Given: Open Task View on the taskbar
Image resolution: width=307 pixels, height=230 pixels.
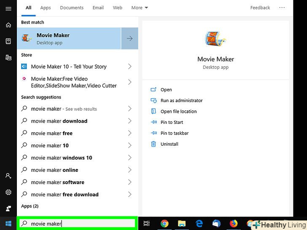Looking at the screenshot, I should click(147, 224).
